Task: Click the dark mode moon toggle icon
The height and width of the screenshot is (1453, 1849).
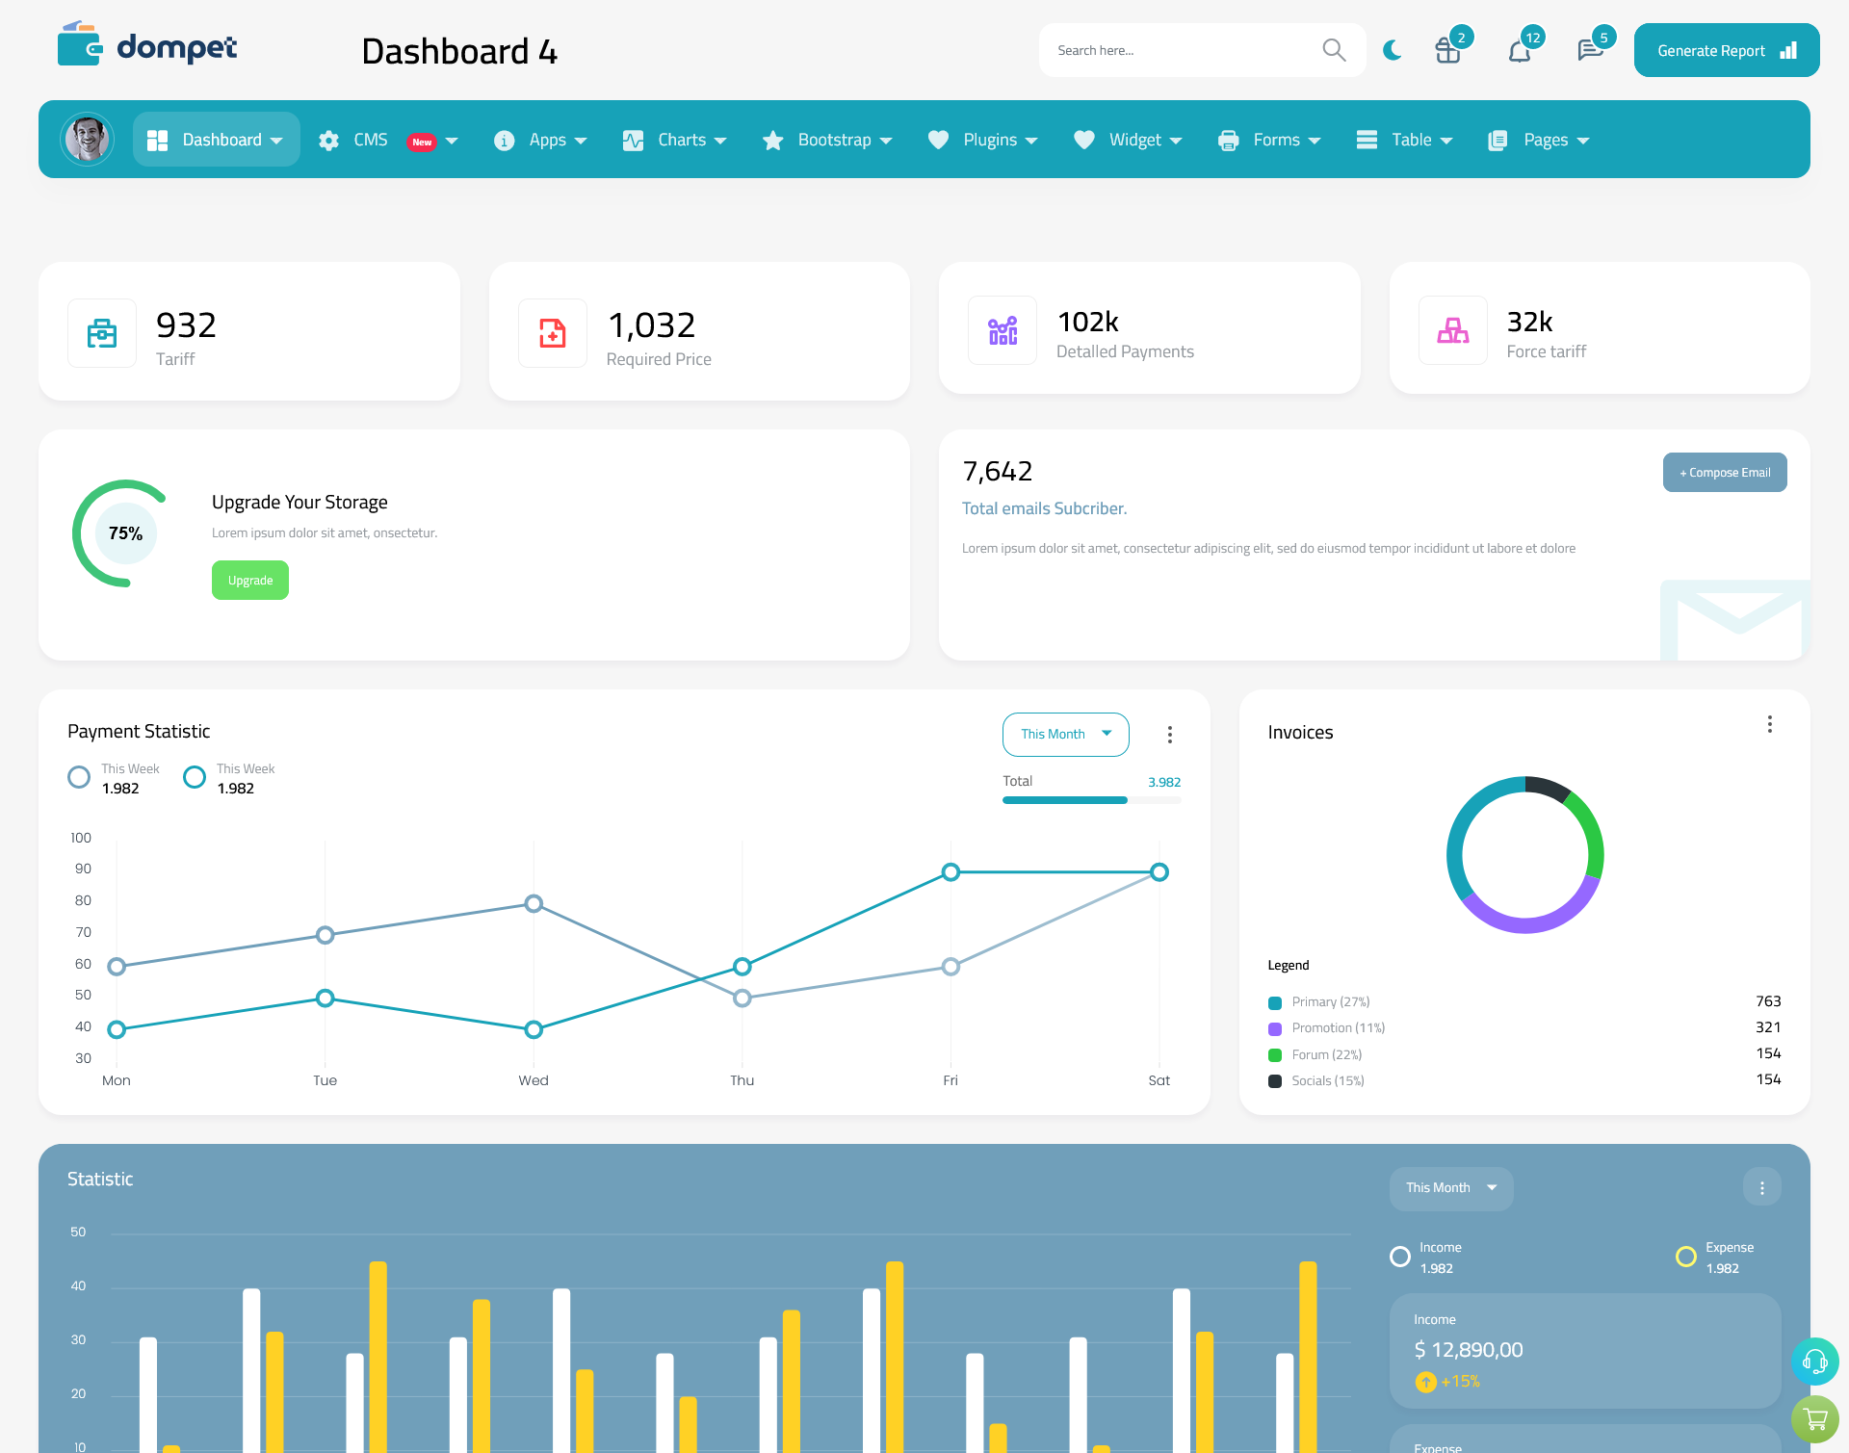Action: click(x=1392, y=49)
